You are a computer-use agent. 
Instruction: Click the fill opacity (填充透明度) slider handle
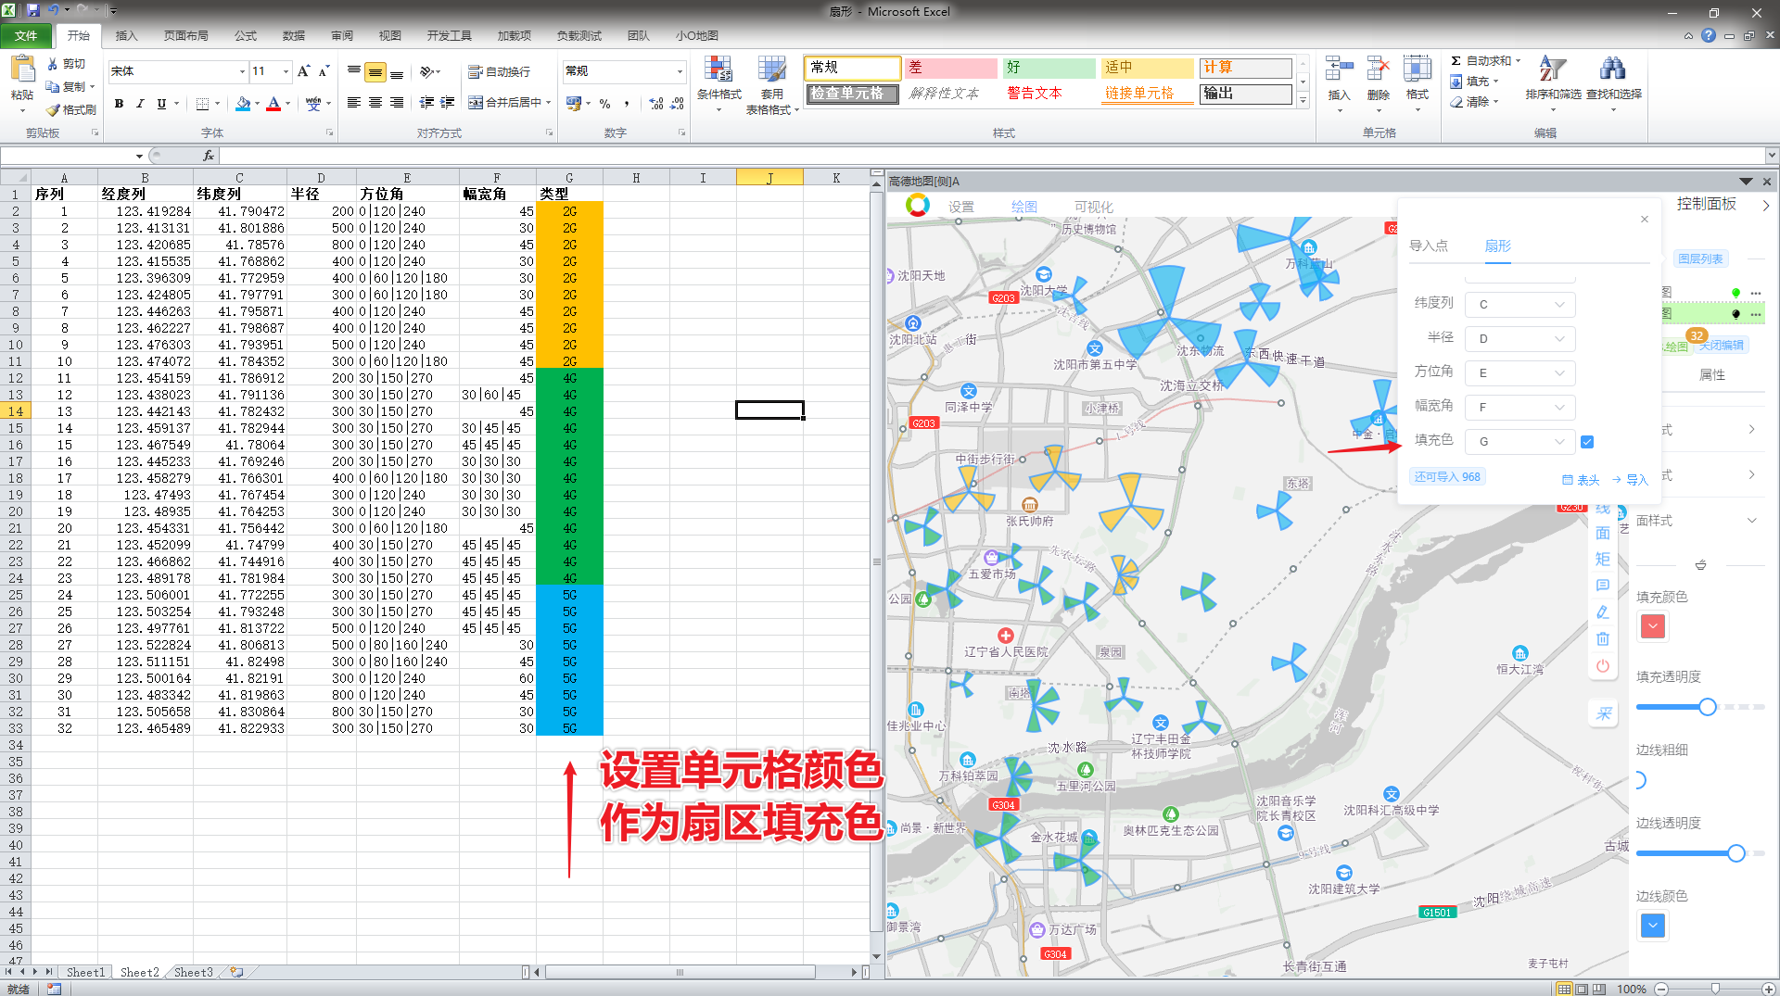[1708, 707]
